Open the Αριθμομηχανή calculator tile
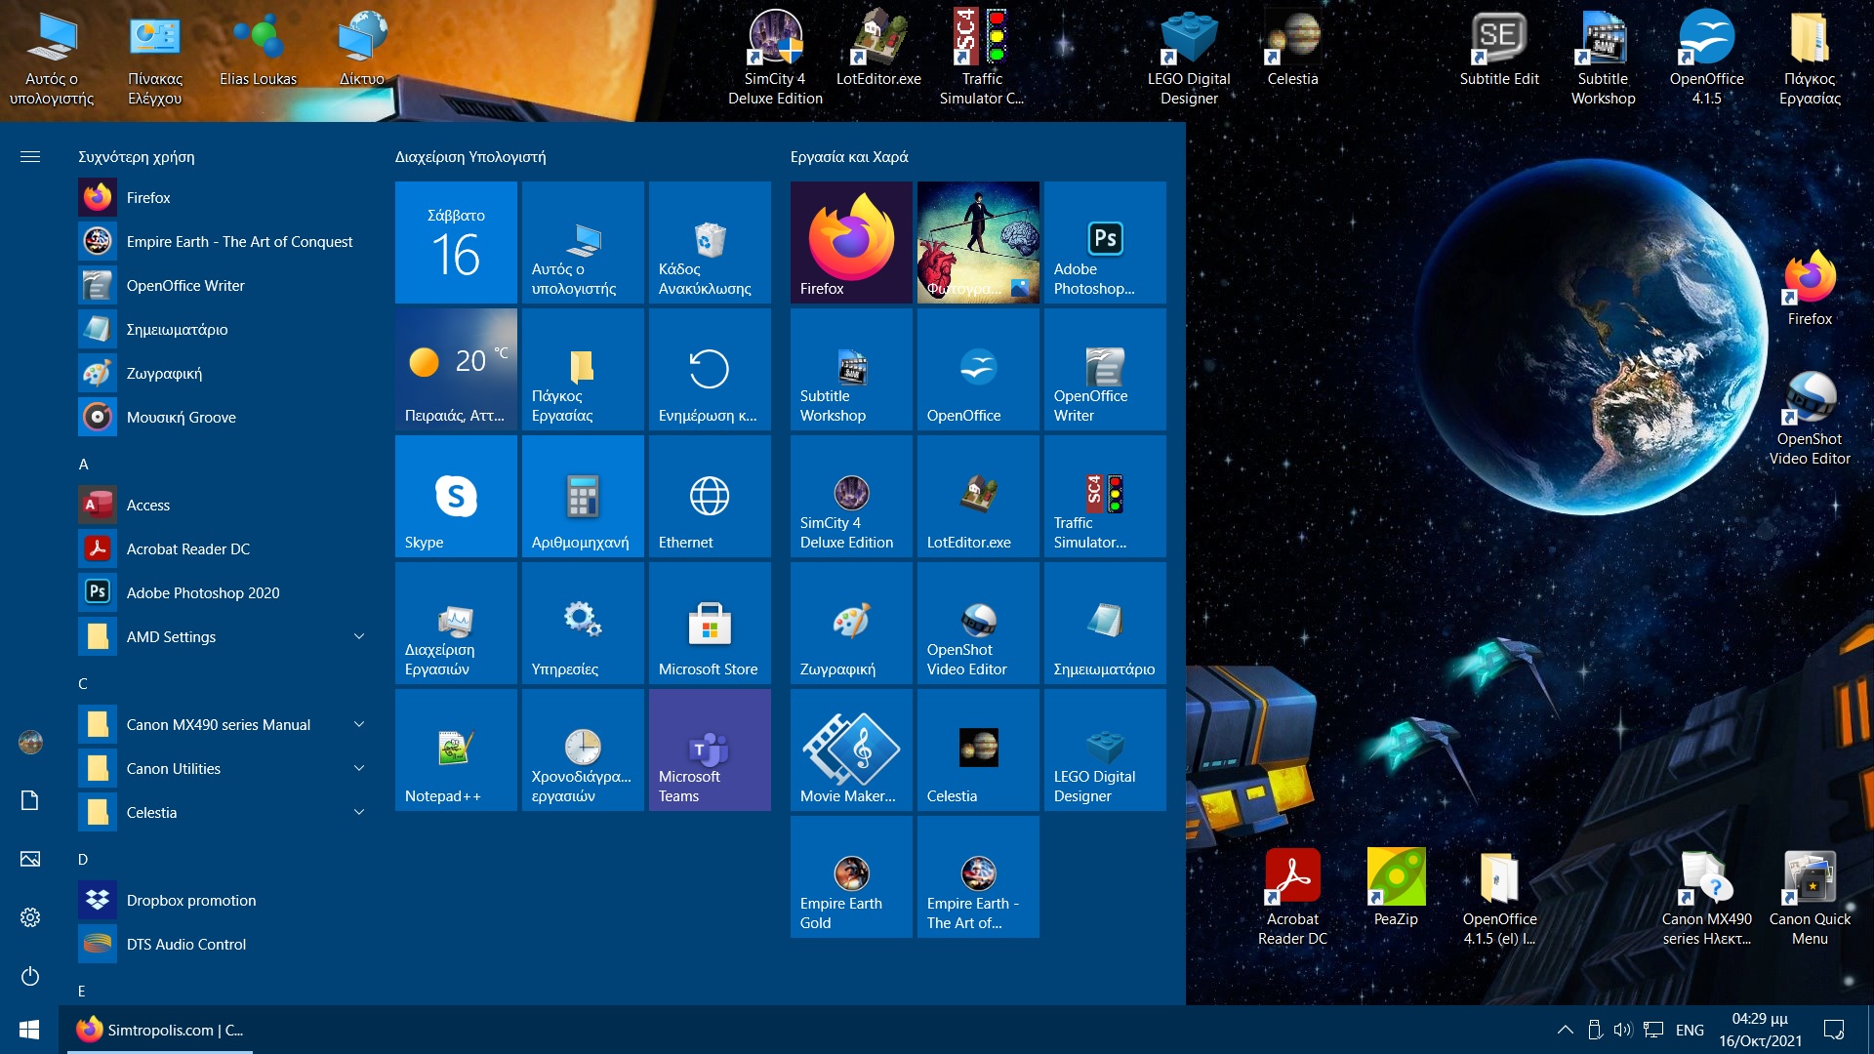Viewport: 1874px width, 1054px height. [583, 496]
